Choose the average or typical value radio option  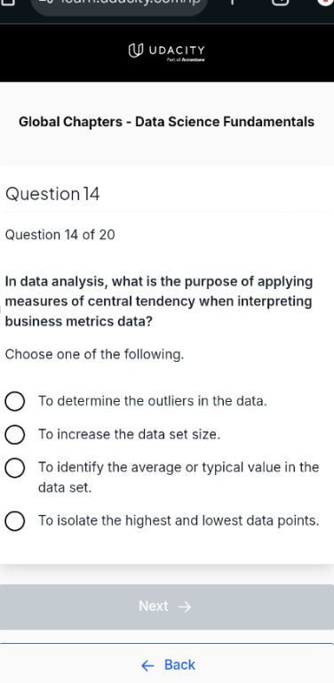pyautogui.click(x=15, y=468)
